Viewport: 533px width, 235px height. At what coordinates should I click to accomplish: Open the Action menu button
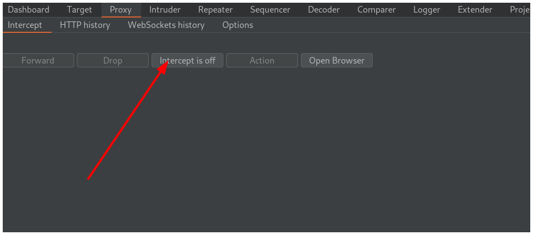coord(262,60)
